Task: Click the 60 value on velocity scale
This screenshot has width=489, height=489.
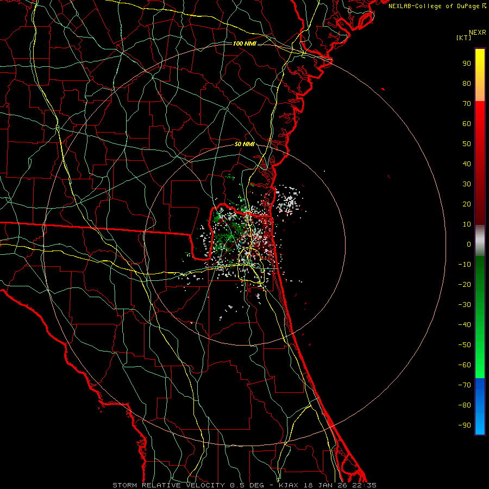Action: tap(467, 123)
